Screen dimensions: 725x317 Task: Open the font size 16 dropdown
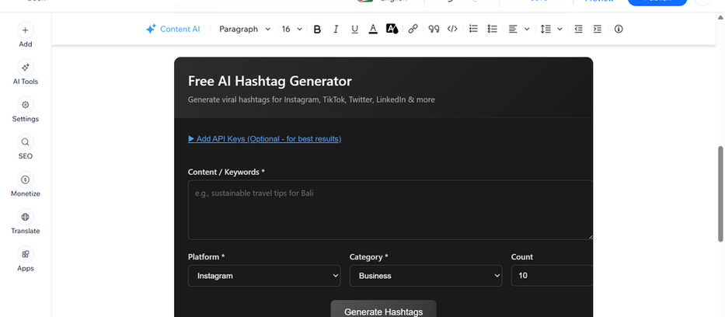291,29
